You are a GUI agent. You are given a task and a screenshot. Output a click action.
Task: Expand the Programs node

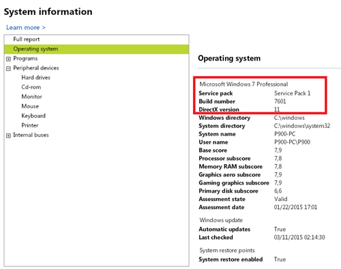click(8, 59)
